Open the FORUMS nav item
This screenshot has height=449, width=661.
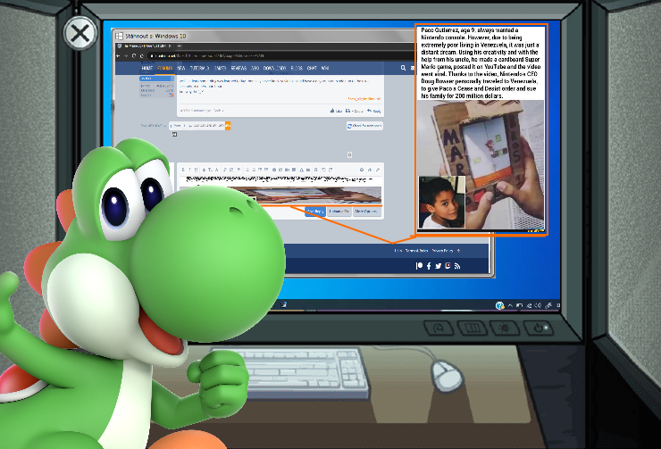coord(165,68)
